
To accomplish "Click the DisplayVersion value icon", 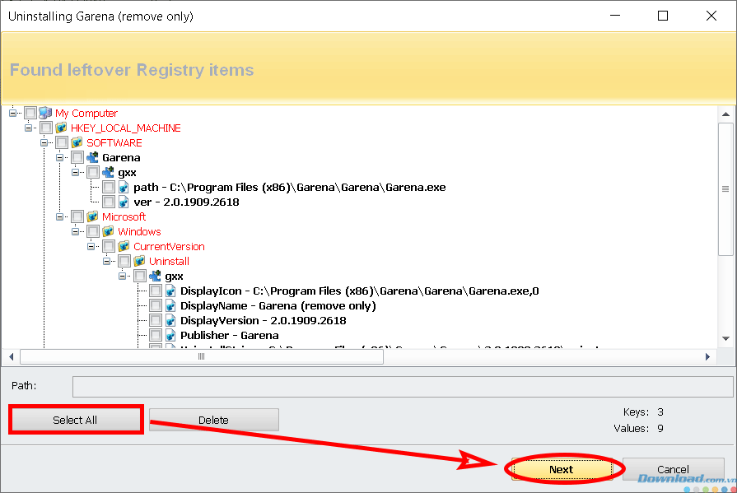I will [170, 320].
